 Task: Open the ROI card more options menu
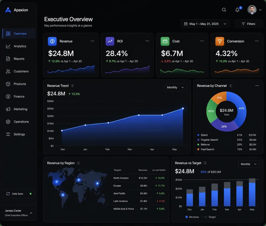point(147,41)
